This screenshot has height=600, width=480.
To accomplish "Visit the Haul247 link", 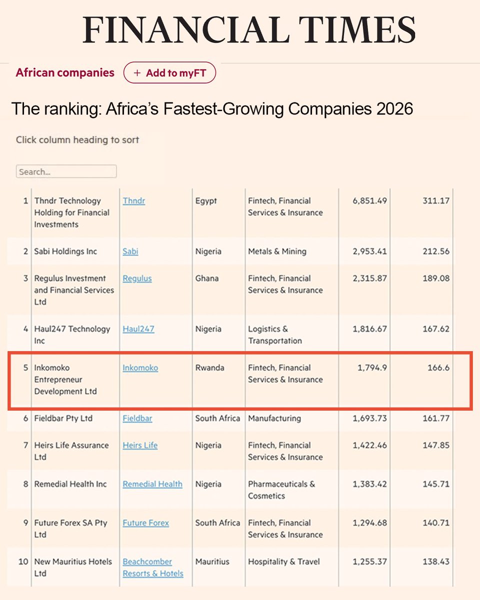I will pos(138,328).
